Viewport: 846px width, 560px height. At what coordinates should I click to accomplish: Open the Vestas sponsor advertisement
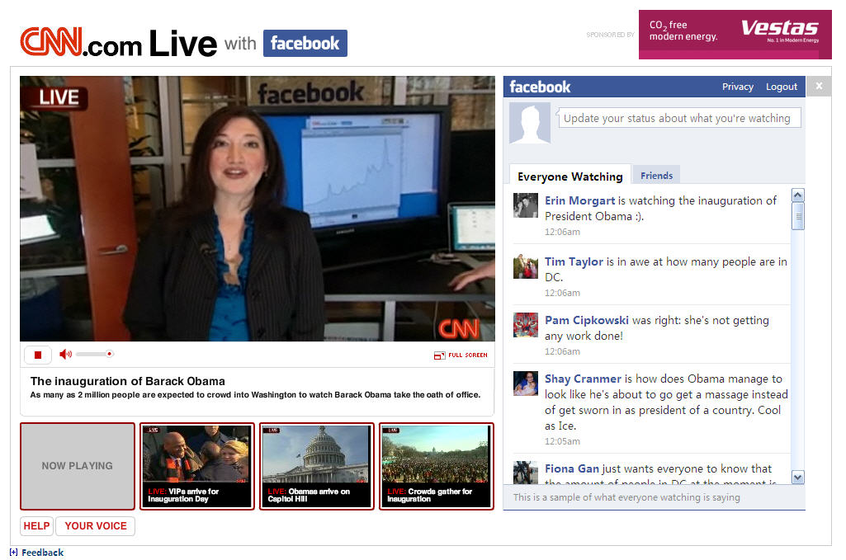pos(735,35)
